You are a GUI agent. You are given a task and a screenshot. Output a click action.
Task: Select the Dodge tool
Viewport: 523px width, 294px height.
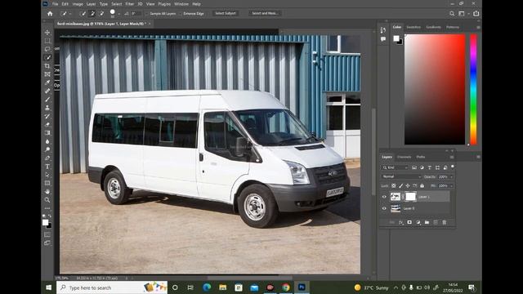pyautogui.click(x=47, y=149)
